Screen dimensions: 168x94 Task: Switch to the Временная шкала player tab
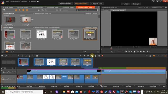(118, 10)
